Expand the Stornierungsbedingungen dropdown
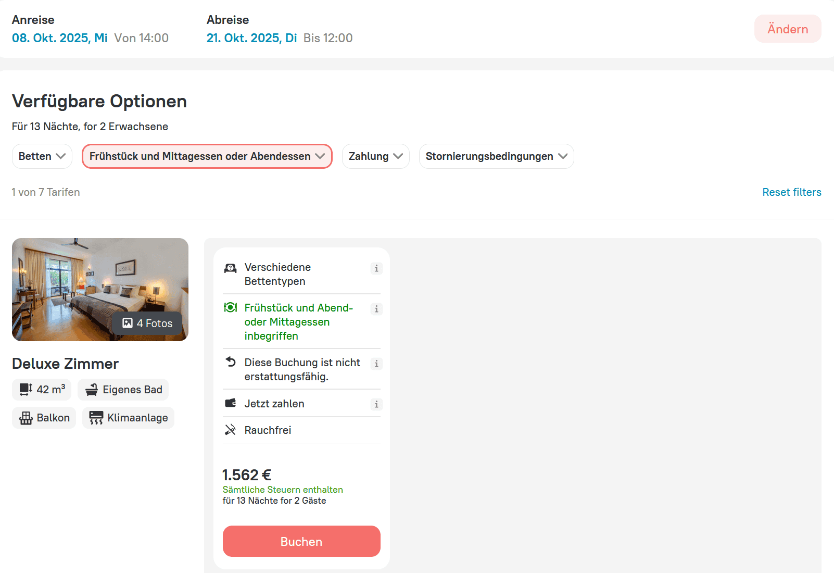This screenshot has width=834, height=573. click(496, 156)
